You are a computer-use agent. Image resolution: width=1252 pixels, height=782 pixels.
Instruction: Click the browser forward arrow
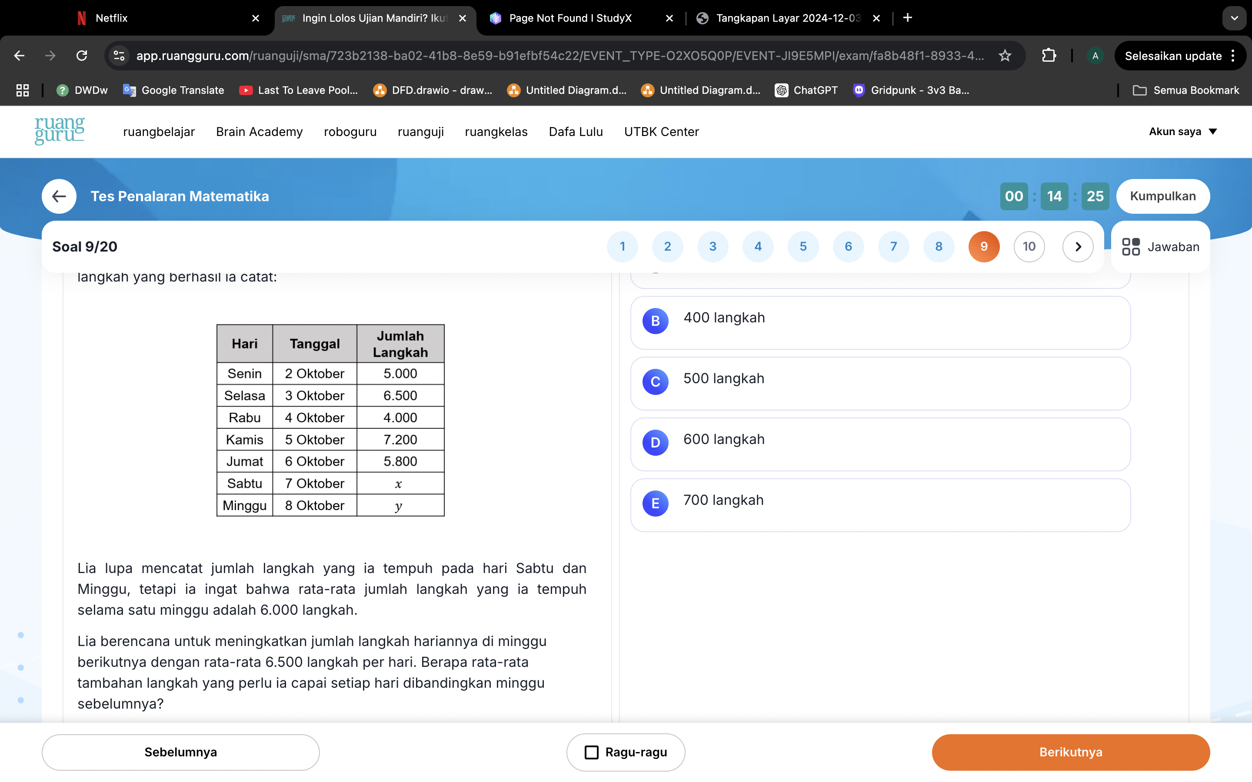pos(50,56)
